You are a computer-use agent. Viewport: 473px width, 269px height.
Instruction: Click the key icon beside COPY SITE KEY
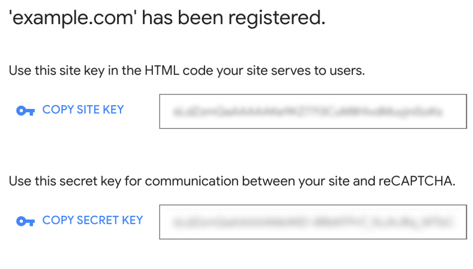[25, 111]
